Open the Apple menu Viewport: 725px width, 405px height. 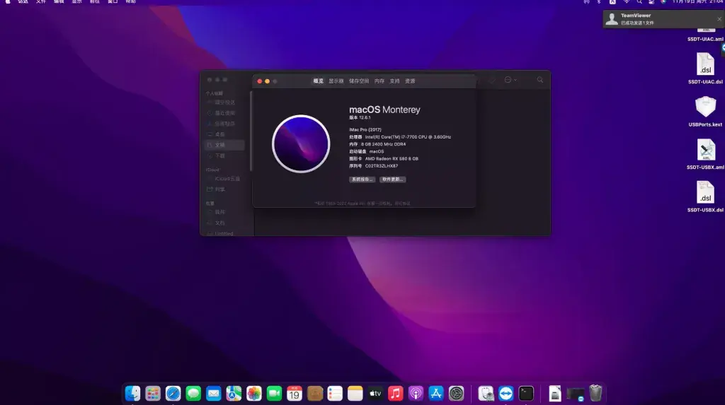[x=8, y=2]
